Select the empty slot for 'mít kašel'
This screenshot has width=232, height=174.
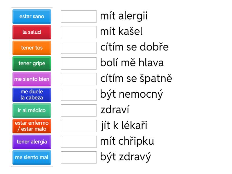[x=79, y=32]
